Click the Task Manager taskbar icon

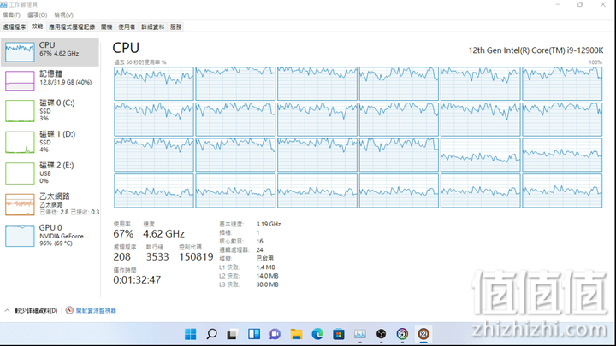pyautogui.click(x=360, y=334)
